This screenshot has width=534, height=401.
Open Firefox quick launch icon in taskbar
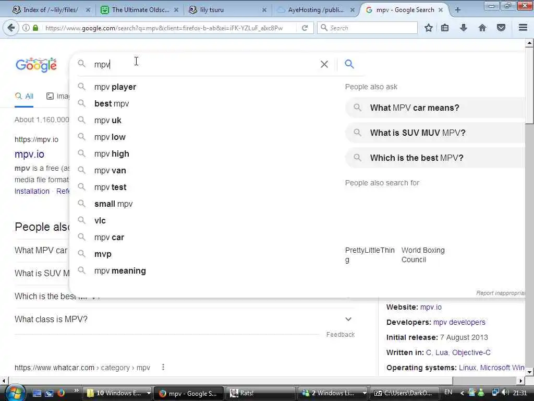pos(61,393)
